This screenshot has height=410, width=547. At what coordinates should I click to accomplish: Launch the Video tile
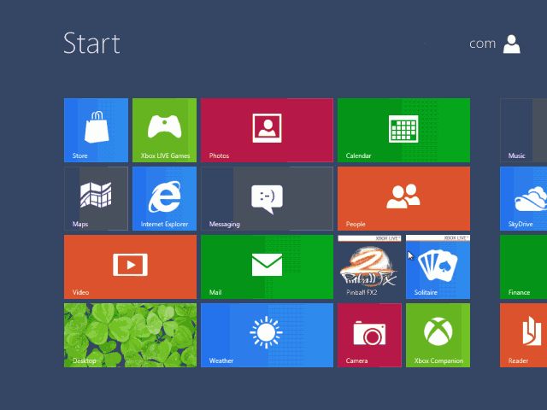click(130, 266)
